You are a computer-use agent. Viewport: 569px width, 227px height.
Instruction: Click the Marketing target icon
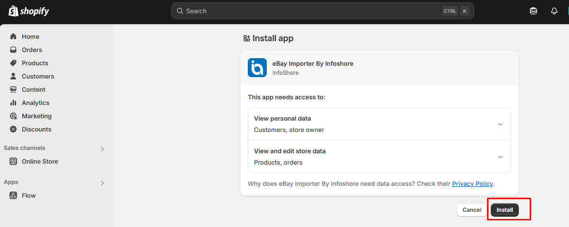coord(13,116)
